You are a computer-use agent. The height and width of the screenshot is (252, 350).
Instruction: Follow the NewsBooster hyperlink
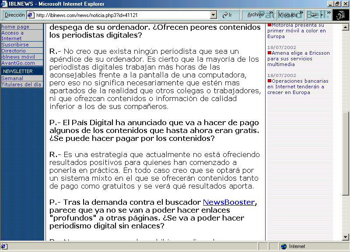click(229, 202)
